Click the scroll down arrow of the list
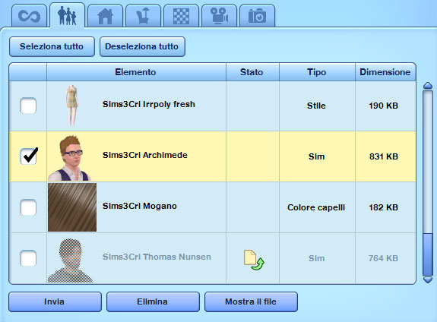 pyautogui.click(x=428, y=279)
